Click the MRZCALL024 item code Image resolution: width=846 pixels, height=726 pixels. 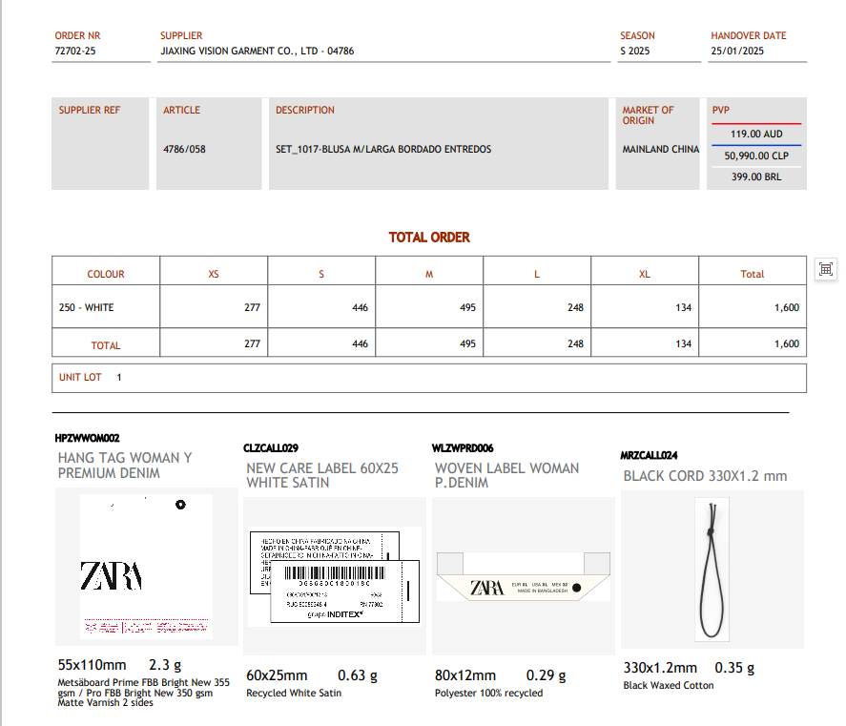tap(650, 456)
